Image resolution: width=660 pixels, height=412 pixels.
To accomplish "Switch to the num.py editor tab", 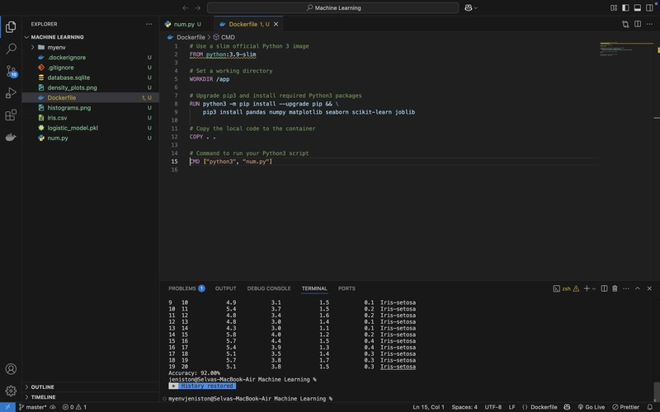I will [x=183, y=25].
